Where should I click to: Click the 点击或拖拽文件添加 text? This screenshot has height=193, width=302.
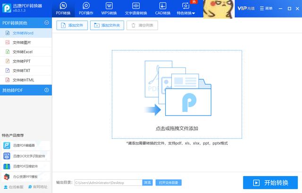tap(177, 128)
